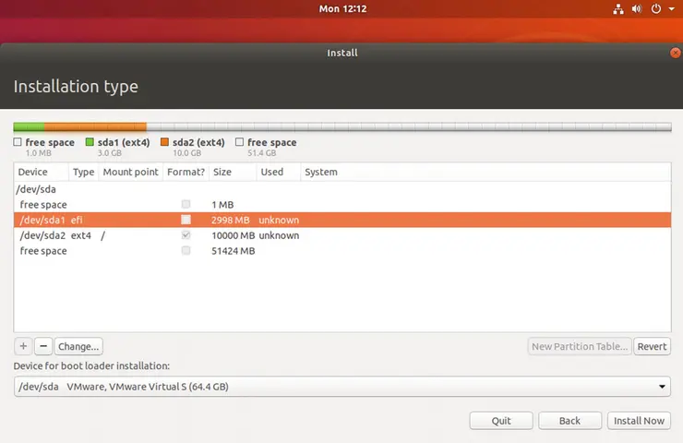Click the volume icon in top bar
The image size is (683, 443).
(637, 9)
